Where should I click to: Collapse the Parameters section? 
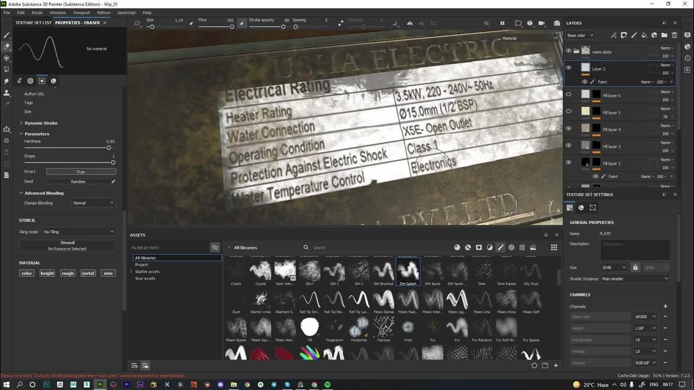(21, 134)
